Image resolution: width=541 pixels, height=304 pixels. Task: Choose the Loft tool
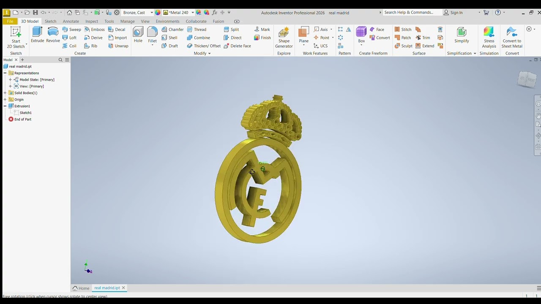pos(69,38)
